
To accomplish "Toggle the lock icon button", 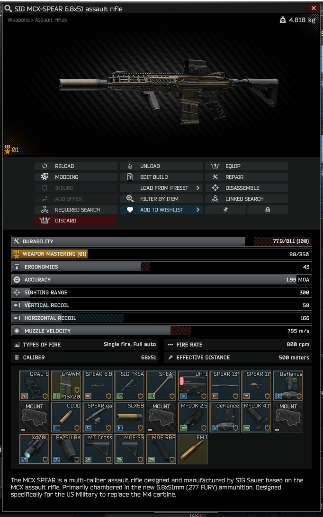I will [268, 210].
